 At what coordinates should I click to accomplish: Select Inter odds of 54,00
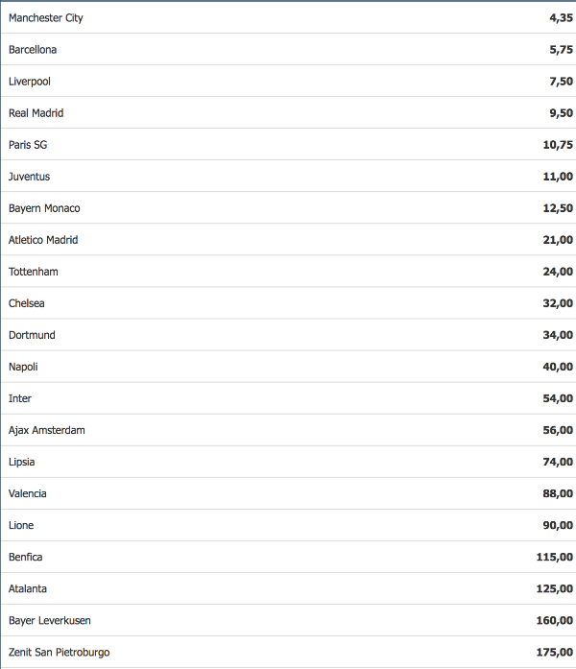558,398
